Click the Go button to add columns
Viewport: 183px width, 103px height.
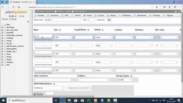109,20
